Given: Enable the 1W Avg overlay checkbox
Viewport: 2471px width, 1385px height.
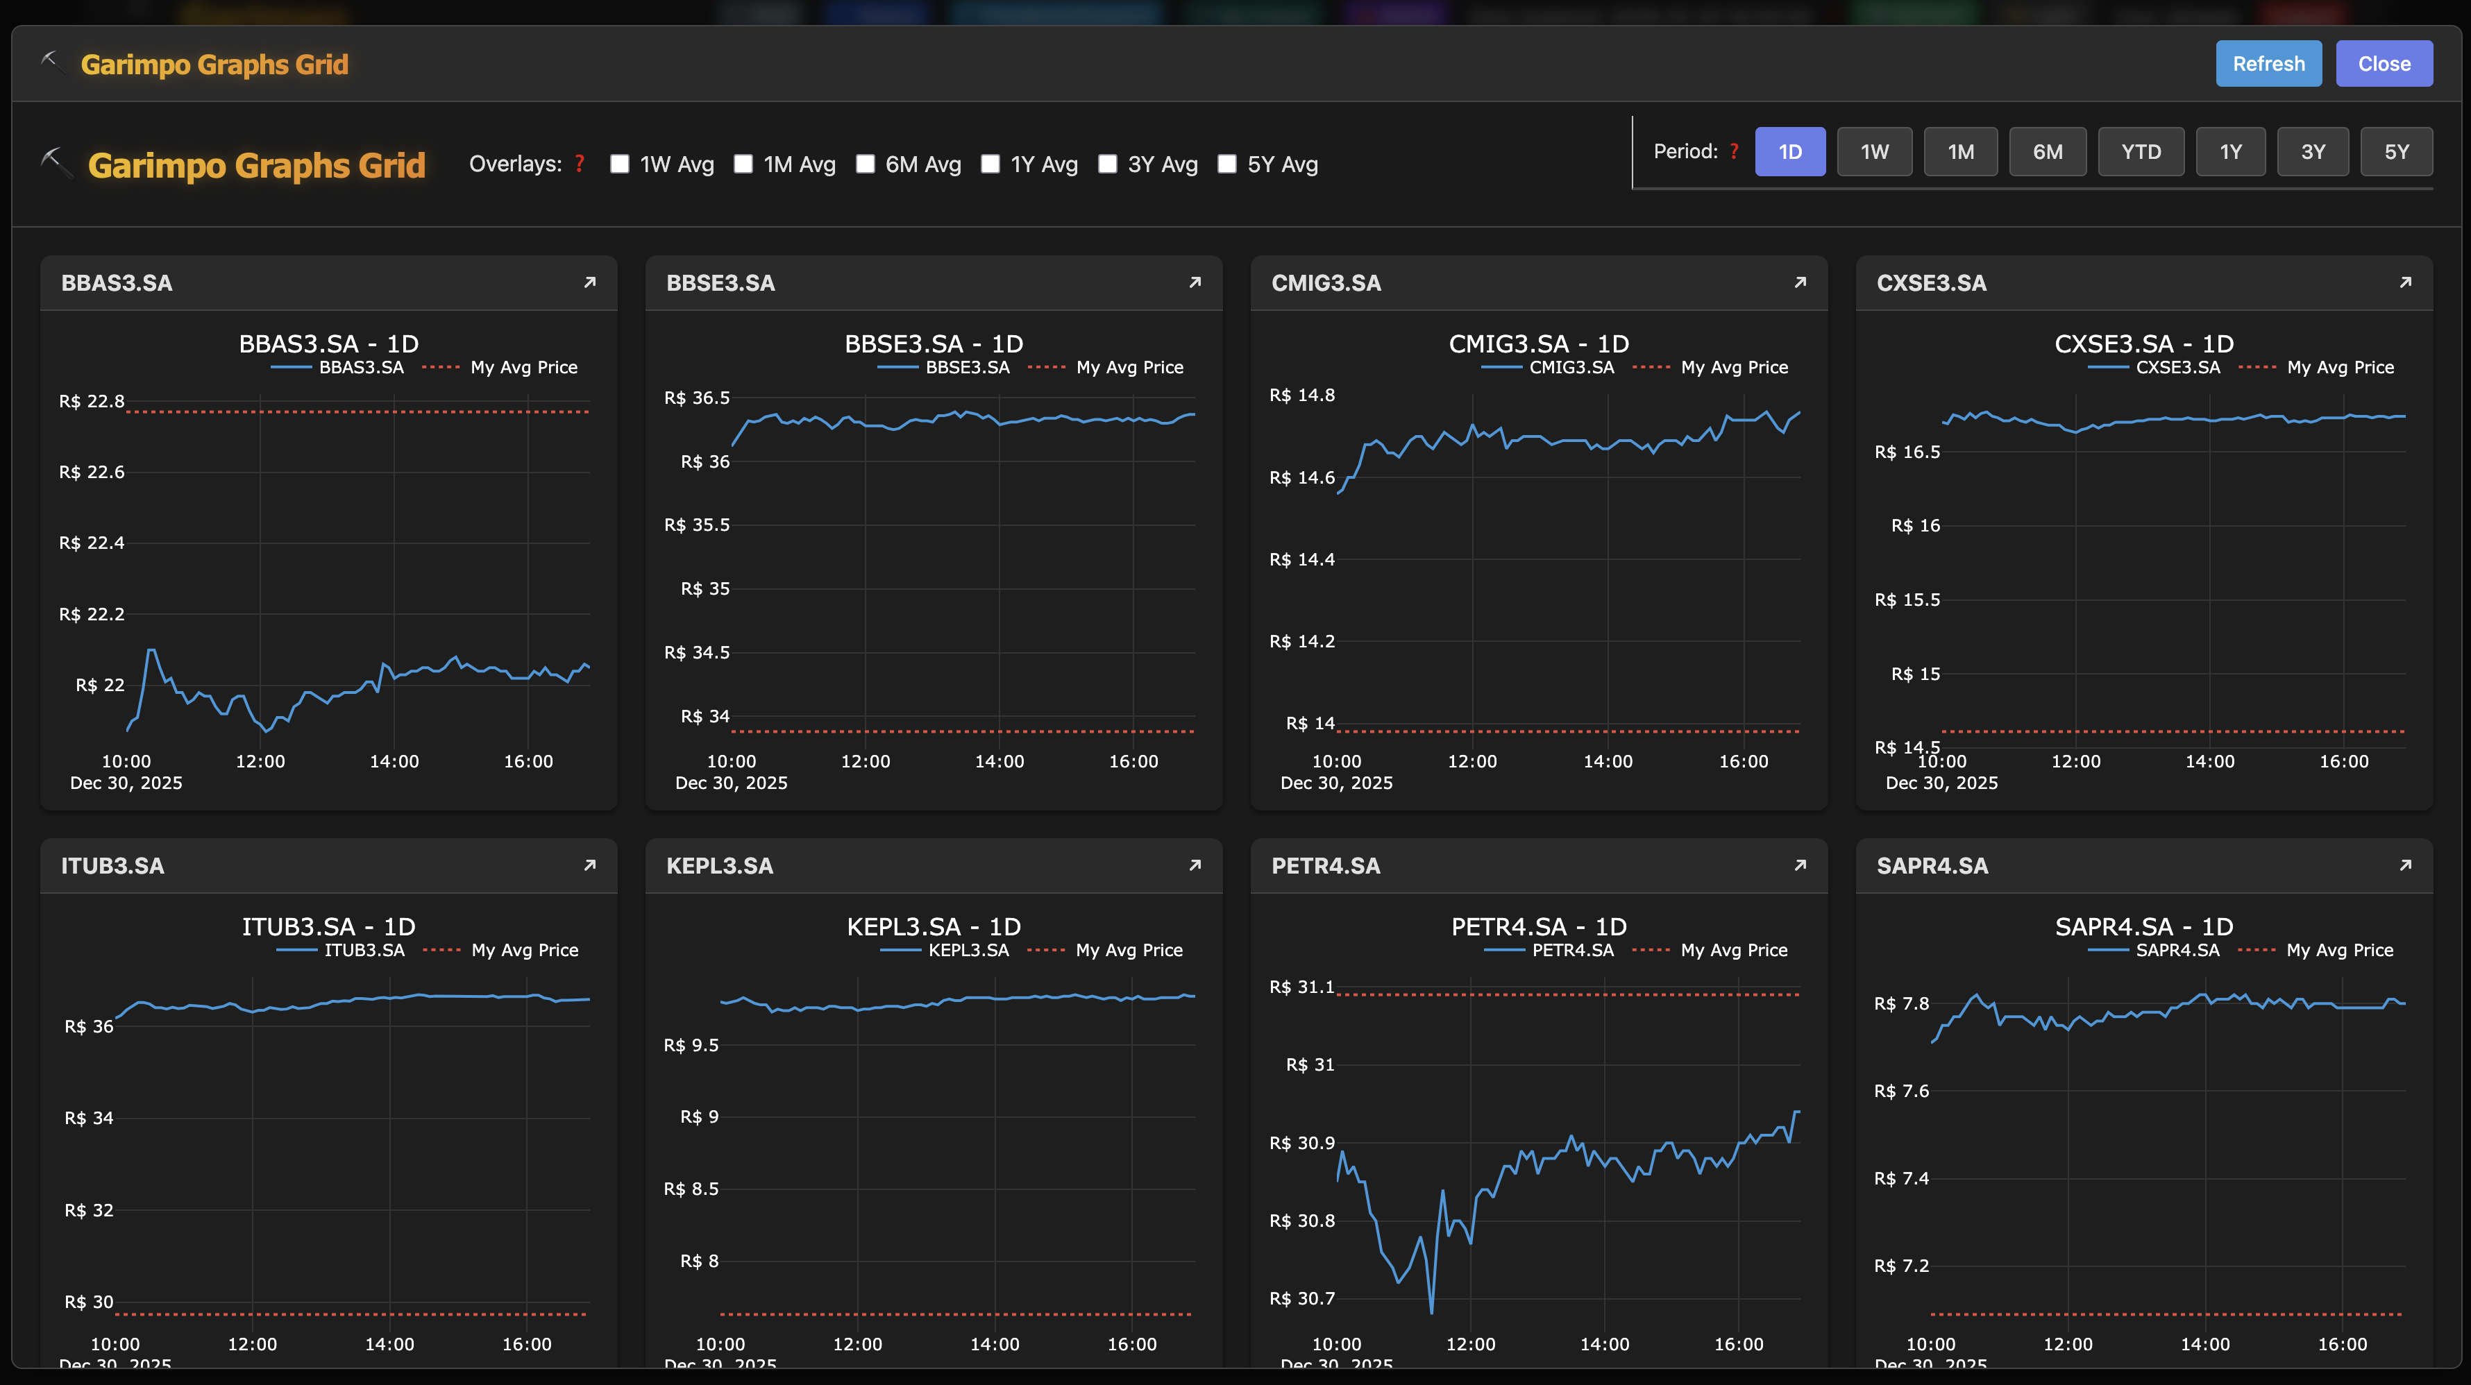Looking at the screenshot, I should pyautogui.click(x=620, y=164).
